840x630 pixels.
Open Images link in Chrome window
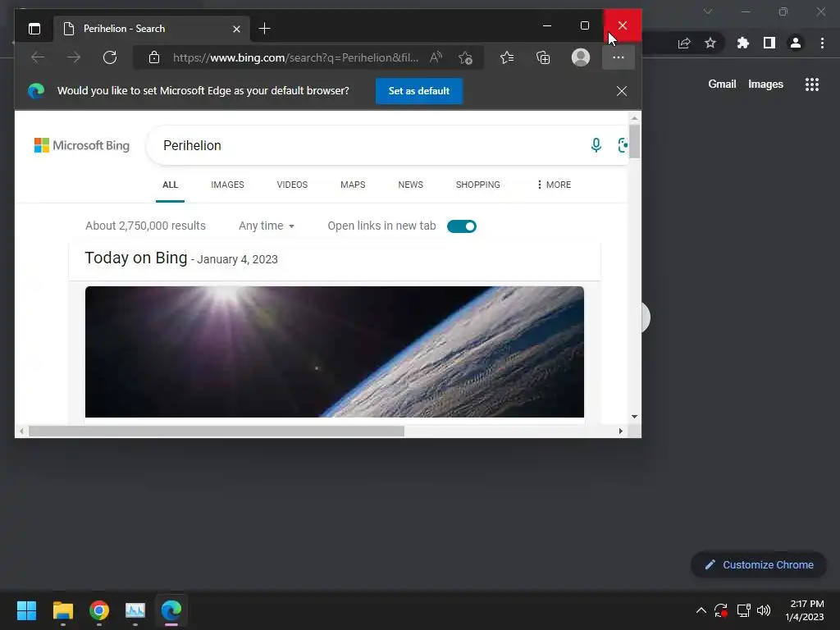765,84
